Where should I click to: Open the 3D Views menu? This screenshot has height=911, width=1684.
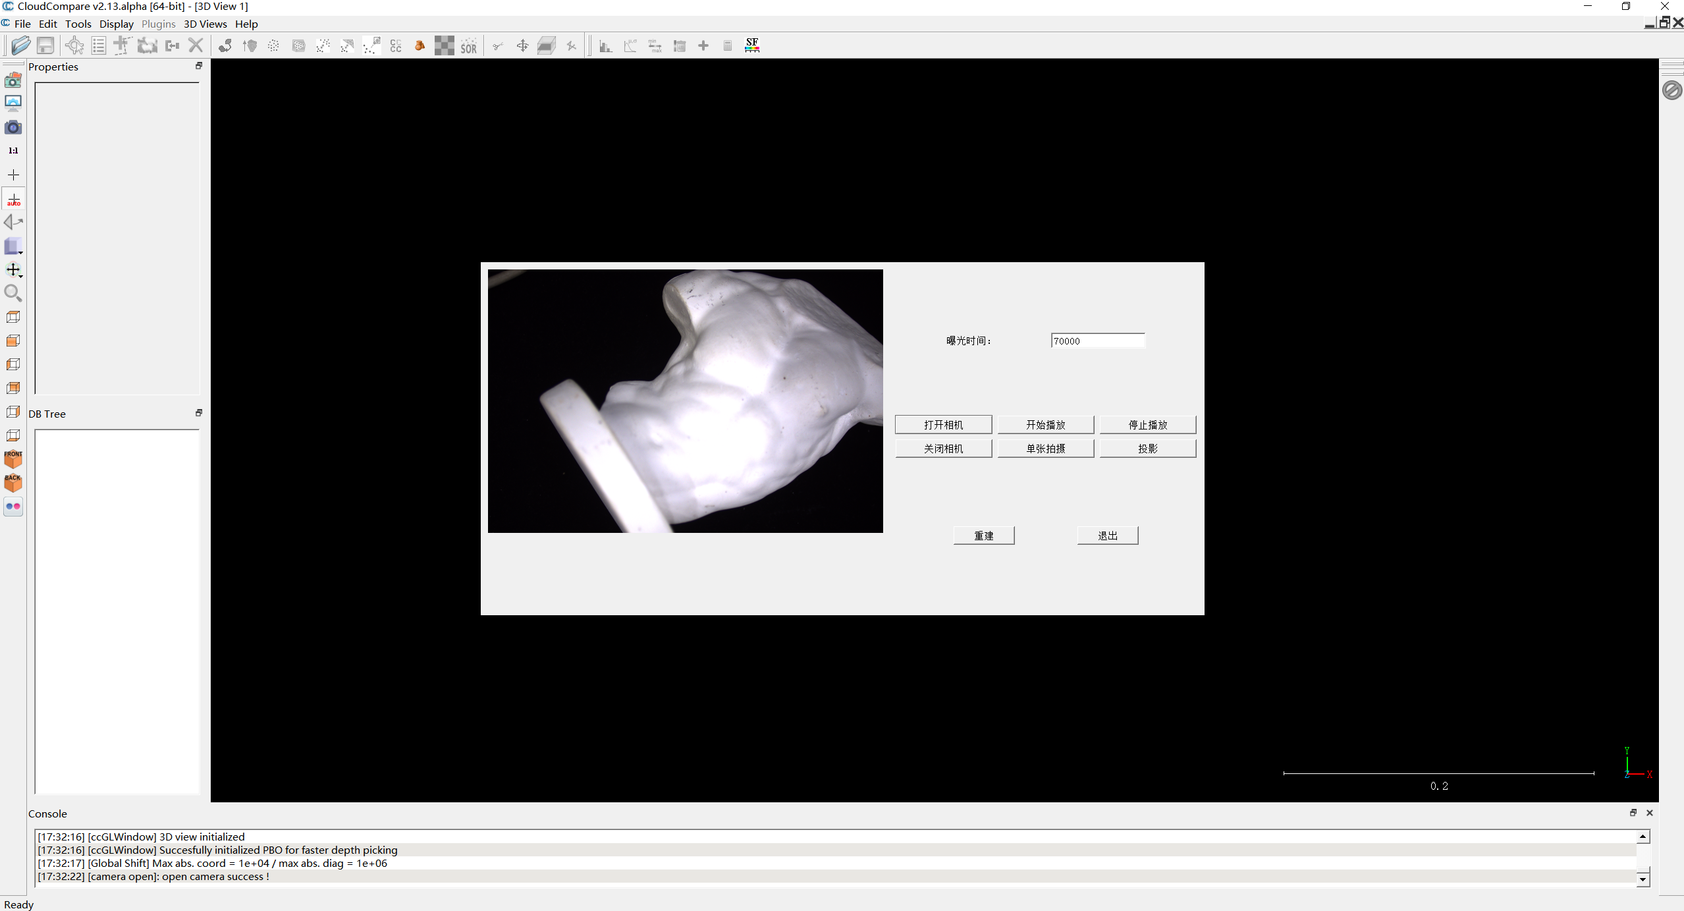click(205, 24)
